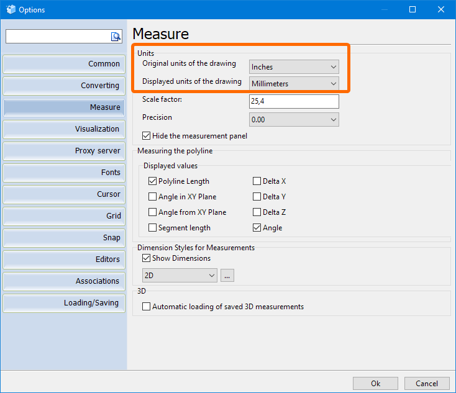
Task: Enable the Delta Z checkbox
Action: pyautogui.click(x=257, y=212)
